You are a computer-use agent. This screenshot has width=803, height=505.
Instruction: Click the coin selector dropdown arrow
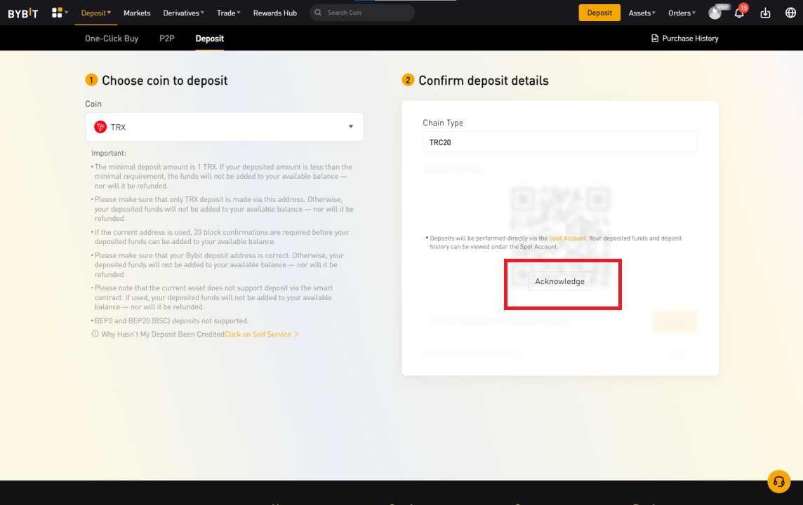click(x=351, y=127)
